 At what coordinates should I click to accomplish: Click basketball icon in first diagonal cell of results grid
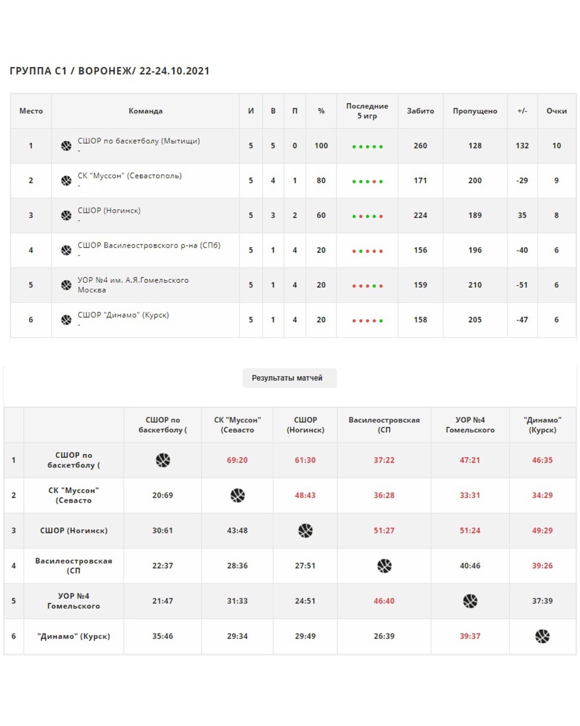(x=163, y=460)
